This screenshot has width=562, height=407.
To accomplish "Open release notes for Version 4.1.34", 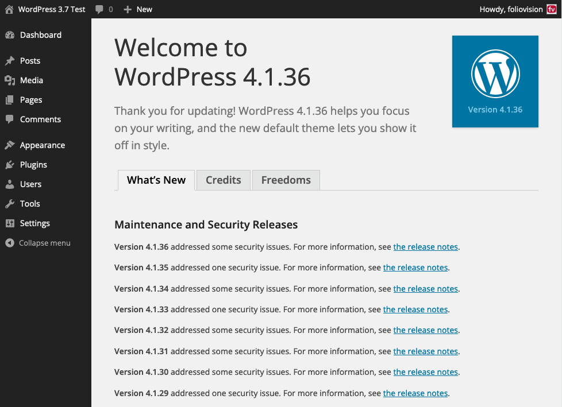I will (425, 289).
